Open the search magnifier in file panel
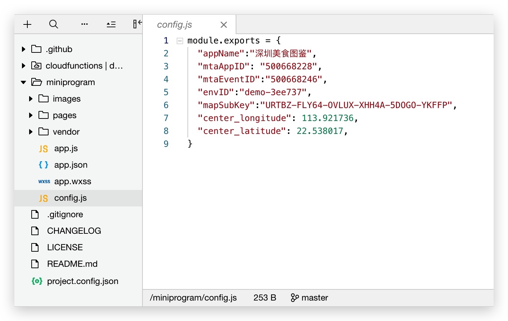Image resolution: width=508 pixels, height=321 pixels. click(54, 24)
